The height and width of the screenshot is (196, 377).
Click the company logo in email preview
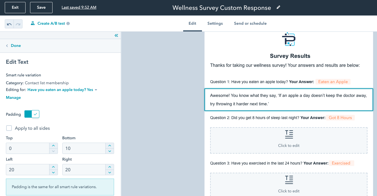tap(289, 39)
